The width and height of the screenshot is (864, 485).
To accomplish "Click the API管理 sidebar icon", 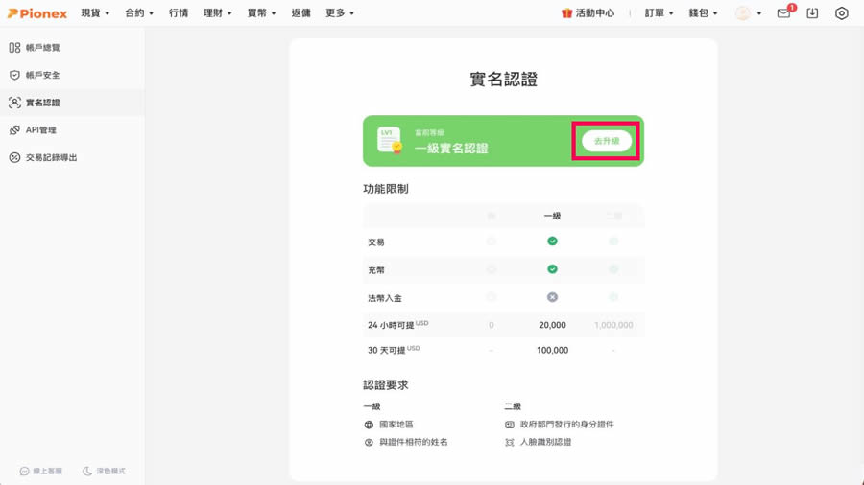I will coord(14,130).
